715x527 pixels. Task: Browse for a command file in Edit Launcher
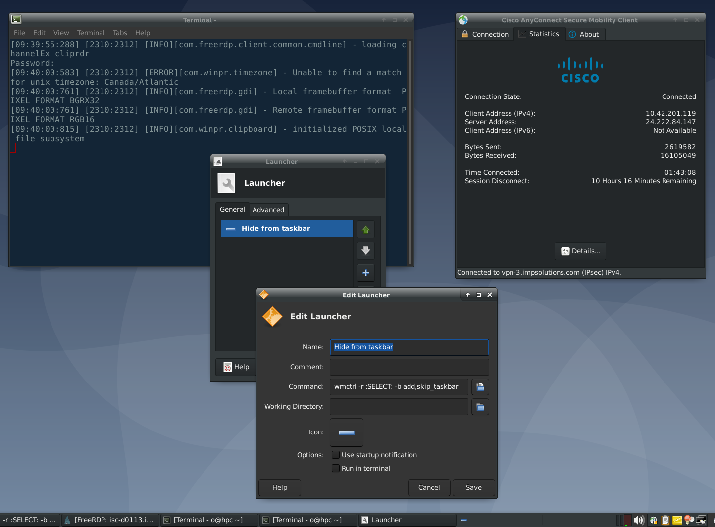(x=480, y=386)
